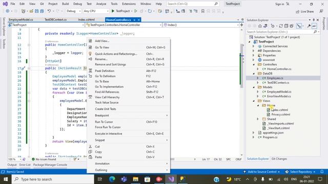Click the bookmark toolbar icon
Screen dimensions: 328x184
coord(203,11)
